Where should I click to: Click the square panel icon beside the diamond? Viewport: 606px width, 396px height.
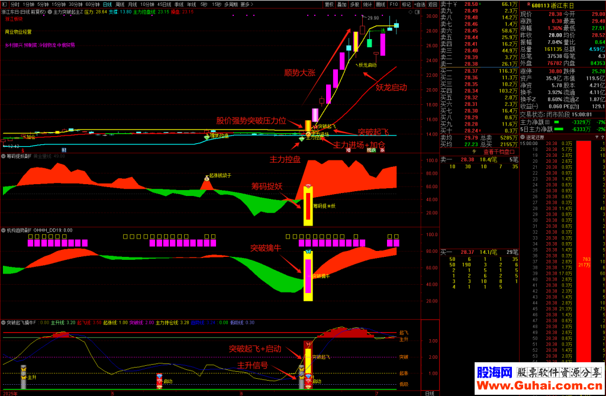tap(417, 12)
